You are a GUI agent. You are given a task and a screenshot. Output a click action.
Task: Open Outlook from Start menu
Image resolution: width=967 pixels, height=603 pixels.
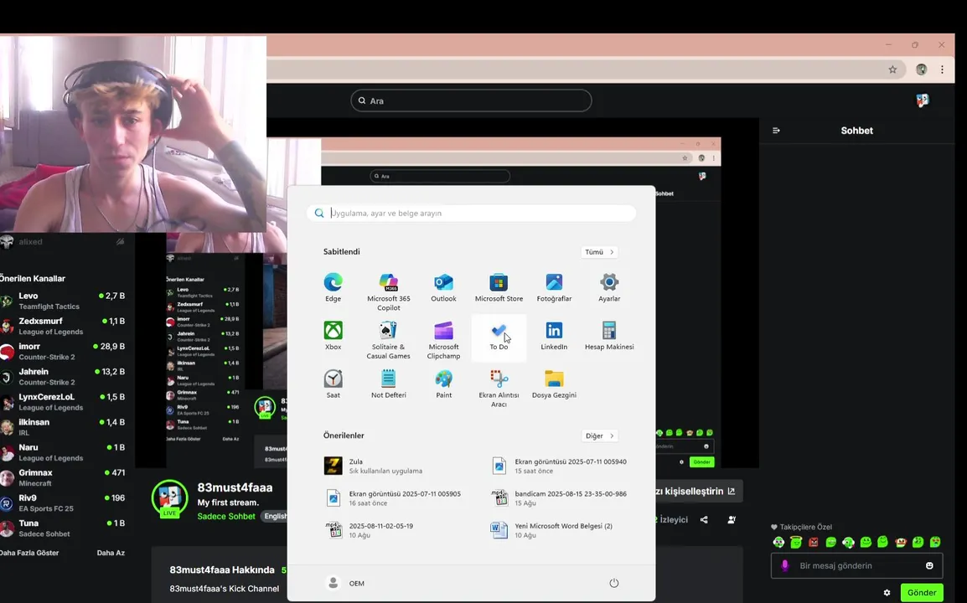443,288
